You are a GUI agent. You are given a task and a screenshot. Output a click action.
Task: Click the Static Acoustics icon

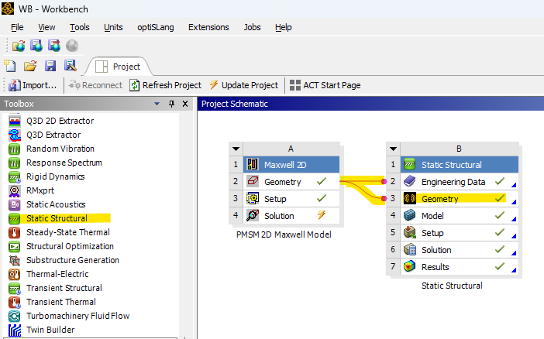coord(15,204)
